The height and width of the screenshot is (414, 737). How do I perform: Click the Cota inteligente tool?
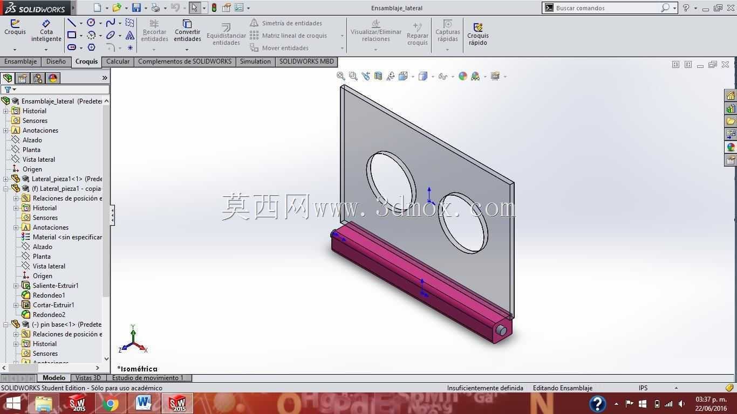point(46,31)
